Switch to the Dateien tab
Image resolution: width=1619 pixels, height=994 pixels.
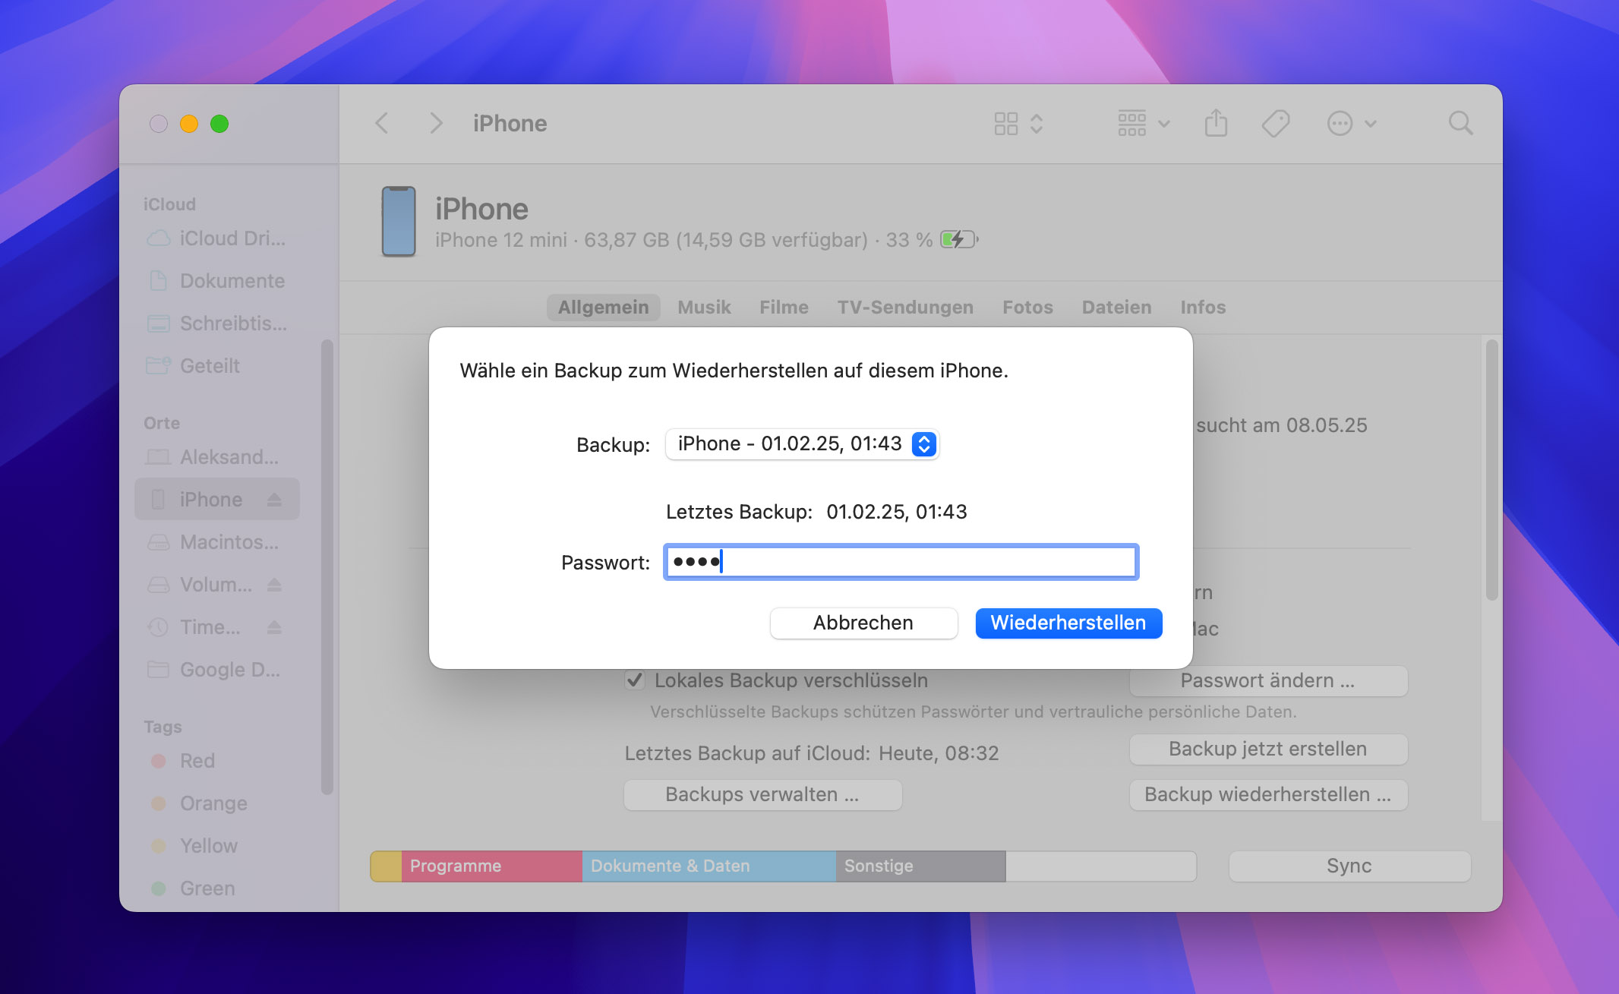click(1116, 307)
